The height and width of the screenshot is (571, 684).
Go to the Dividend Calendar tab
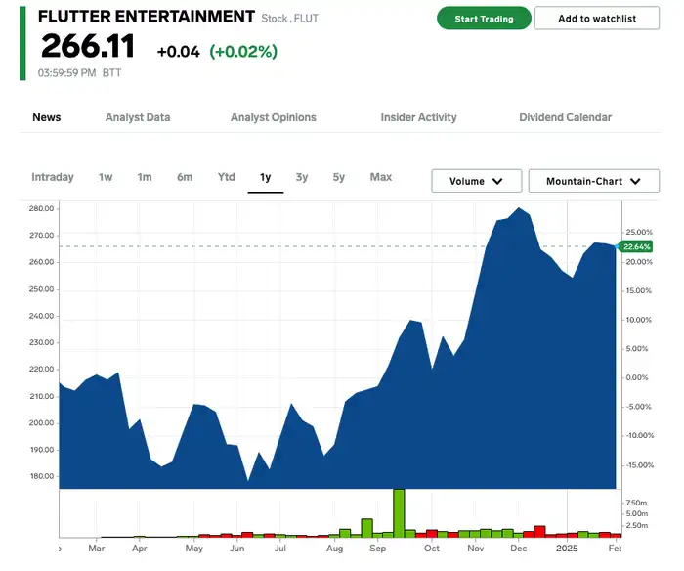(566, 117)
